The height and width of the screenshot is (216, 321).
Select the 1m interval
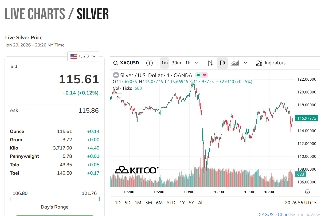pyautogui.click(x=165, y=63)
